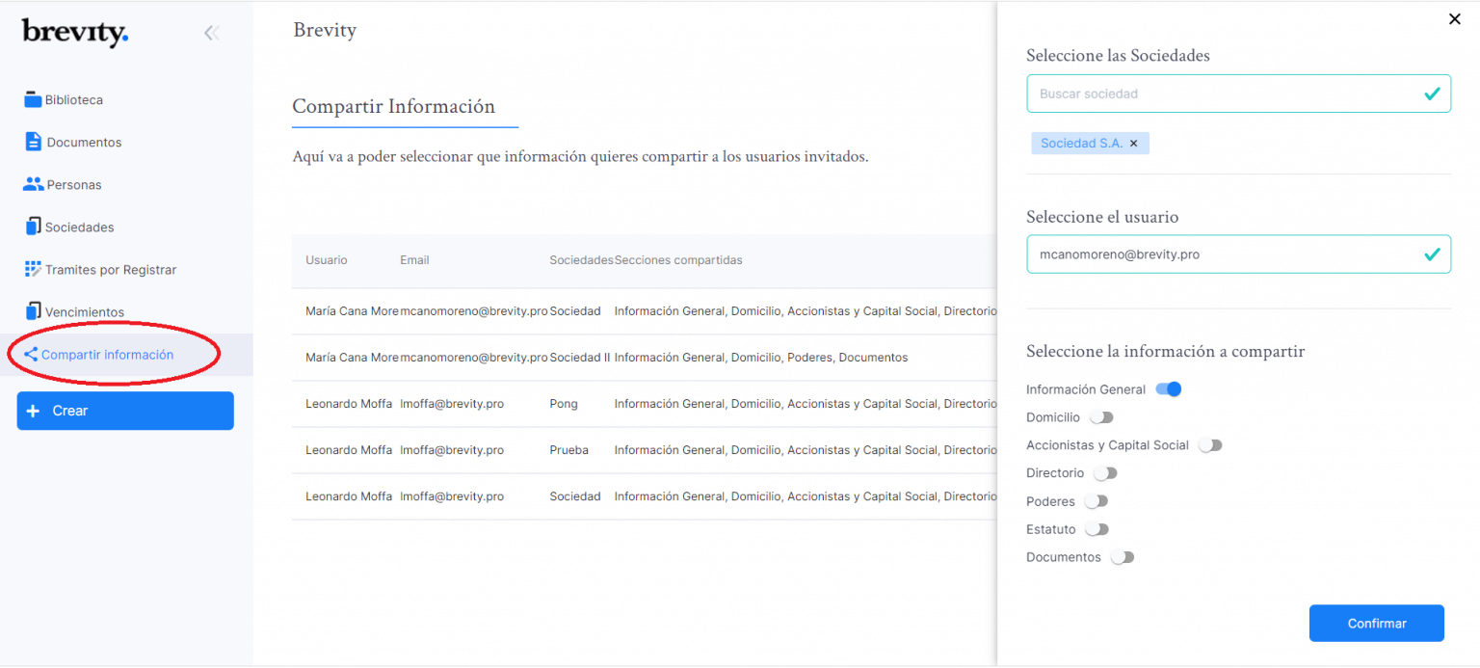
Task: Click the Vencimientos icon in sidebar
Action: pyautogui.click(x=33, y=311)
